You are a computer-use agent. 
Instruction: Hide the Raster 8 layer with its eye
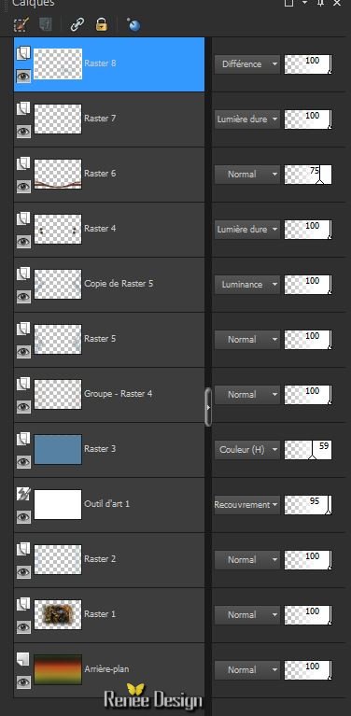pyautogui.click(x=23, y=77)
